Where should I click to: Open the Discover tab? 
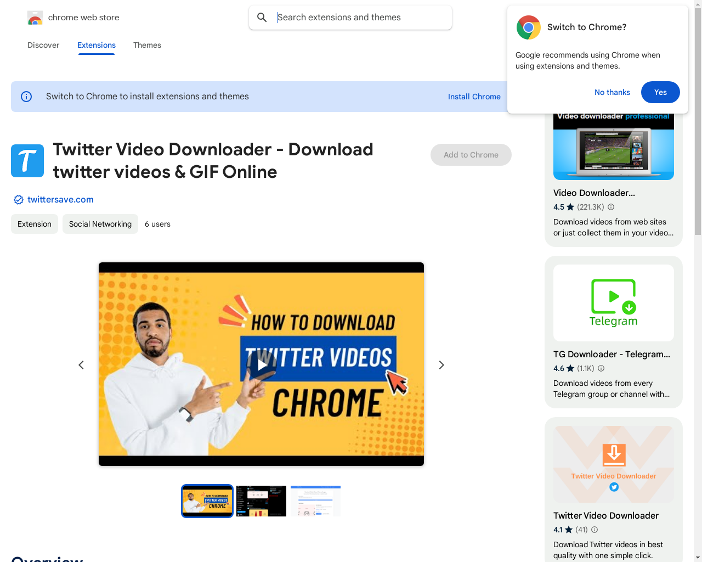tap(43, 45)
